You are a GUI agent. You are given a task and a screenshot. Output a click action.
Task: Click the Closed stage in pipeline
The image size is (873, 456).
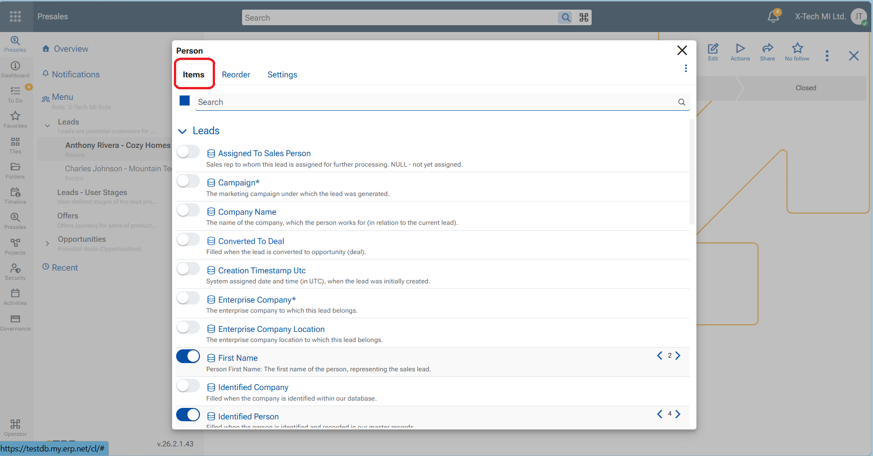(805, 88)
